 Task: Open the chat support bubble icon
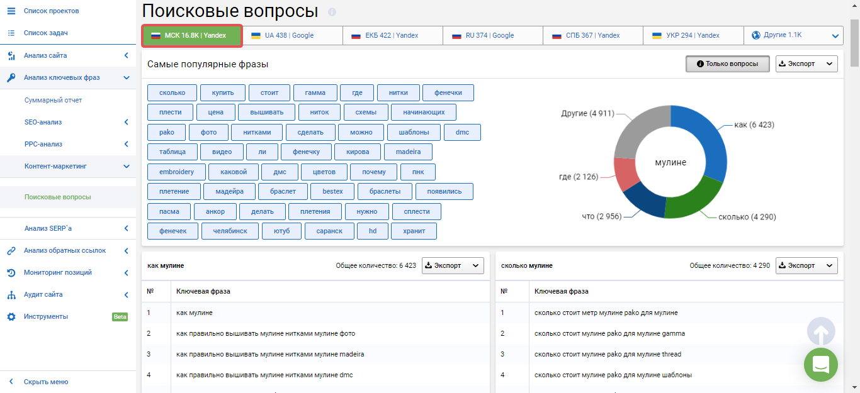[x=821, y=365]
